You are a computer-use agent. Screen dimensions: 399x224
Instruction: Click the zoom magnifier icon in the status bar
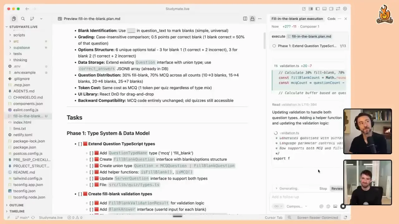[290, 217]
